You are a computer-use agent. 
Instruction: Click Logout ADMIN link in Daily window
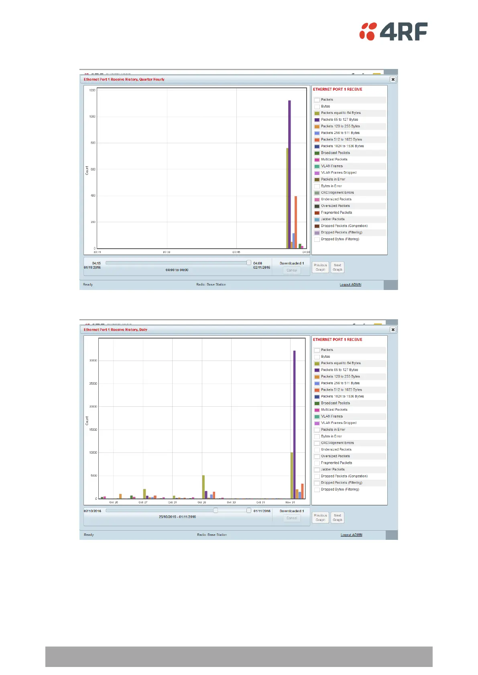[351, 535]
